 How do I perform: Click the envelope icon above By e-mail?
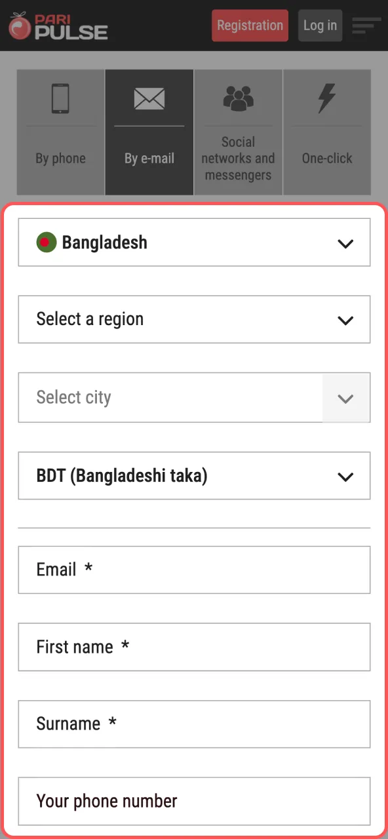click(x=149, y=98)
